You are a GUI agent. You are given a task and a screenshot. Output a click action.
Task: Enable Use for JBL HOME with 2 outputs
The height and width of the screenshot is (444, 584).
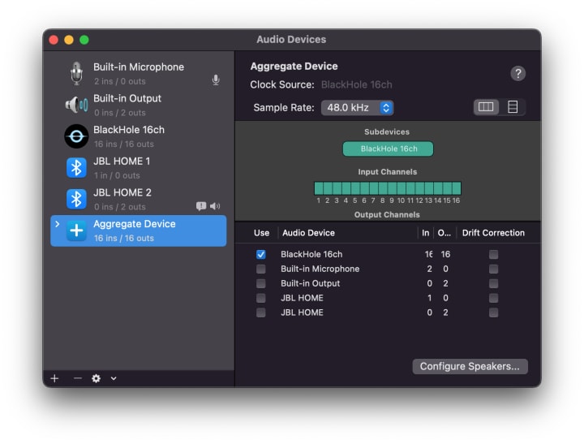point(260,313)
